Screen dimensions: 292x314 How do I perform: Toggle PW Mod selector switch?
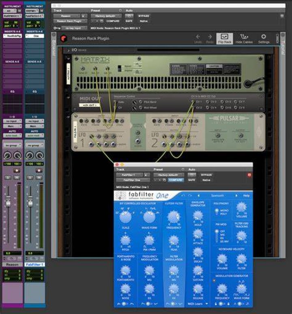[x=217, y=236]
